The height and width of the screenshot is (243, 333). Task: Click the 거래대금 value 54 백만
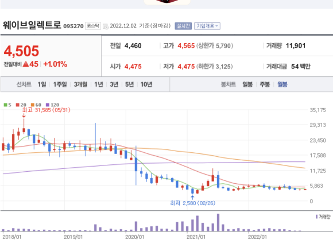[x=301, y=67]
